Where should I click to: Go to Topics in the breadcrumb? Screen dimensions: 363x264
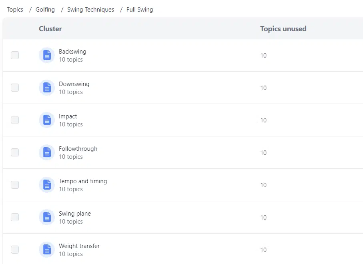[x=15, y=10]
